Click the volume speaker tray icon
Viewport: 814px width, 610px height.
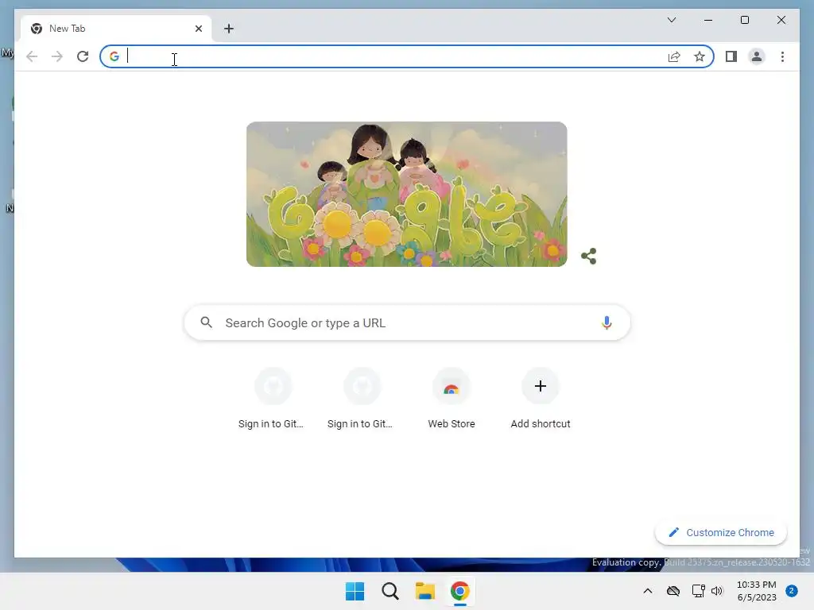[x=717, y=591]
